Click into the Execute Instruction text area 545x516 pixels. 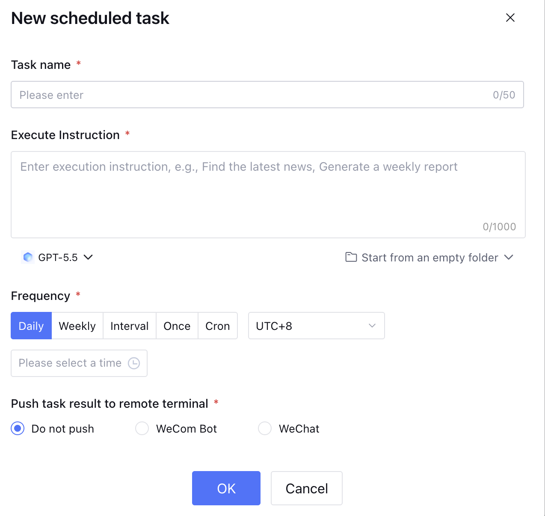(x=268, y=195)
